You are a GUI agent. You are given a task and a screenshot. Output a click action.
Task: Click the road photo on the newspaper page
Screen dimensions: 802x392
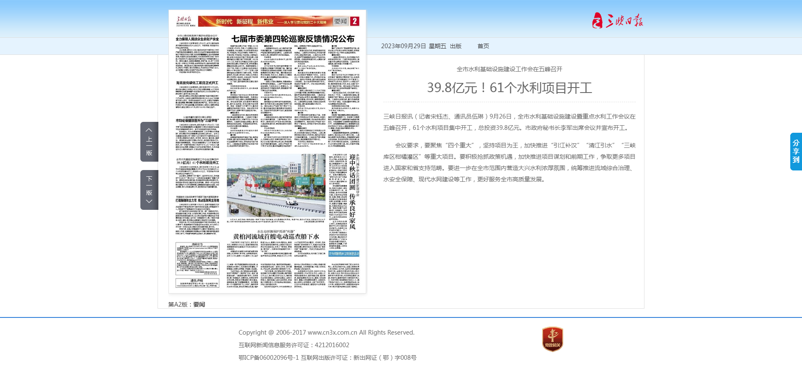[x=276, y=185]
